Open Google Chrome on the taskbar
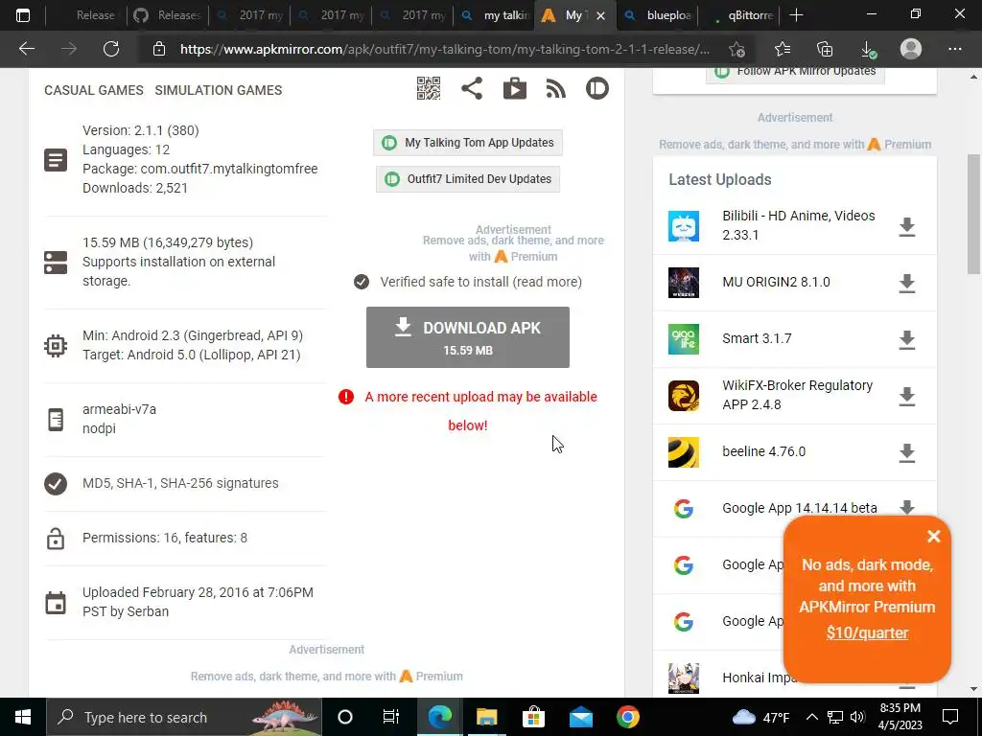 click(627, 717)
